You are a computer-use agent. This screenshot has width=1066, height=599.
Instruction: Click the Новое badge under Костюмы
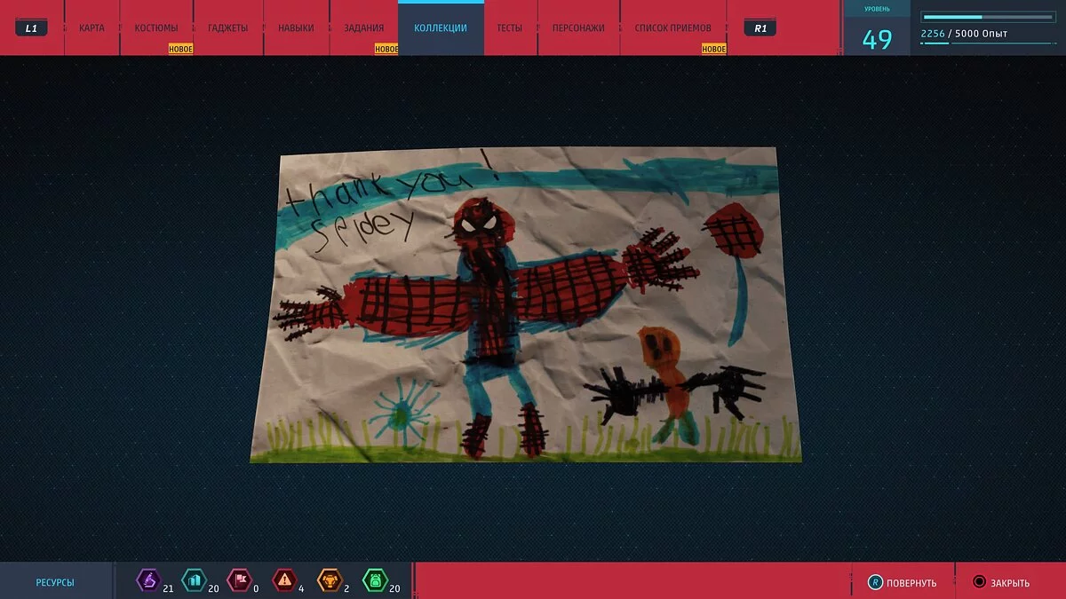coord(181,50)
